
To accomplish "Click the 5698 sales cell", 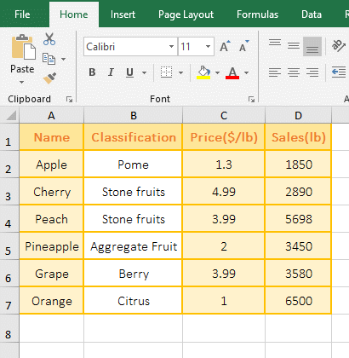I will coord(298,219).
